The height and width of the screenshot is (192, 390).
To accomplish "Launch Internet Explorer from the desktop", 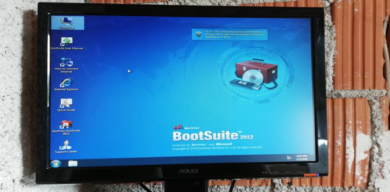I will click(x=66, y=84).
